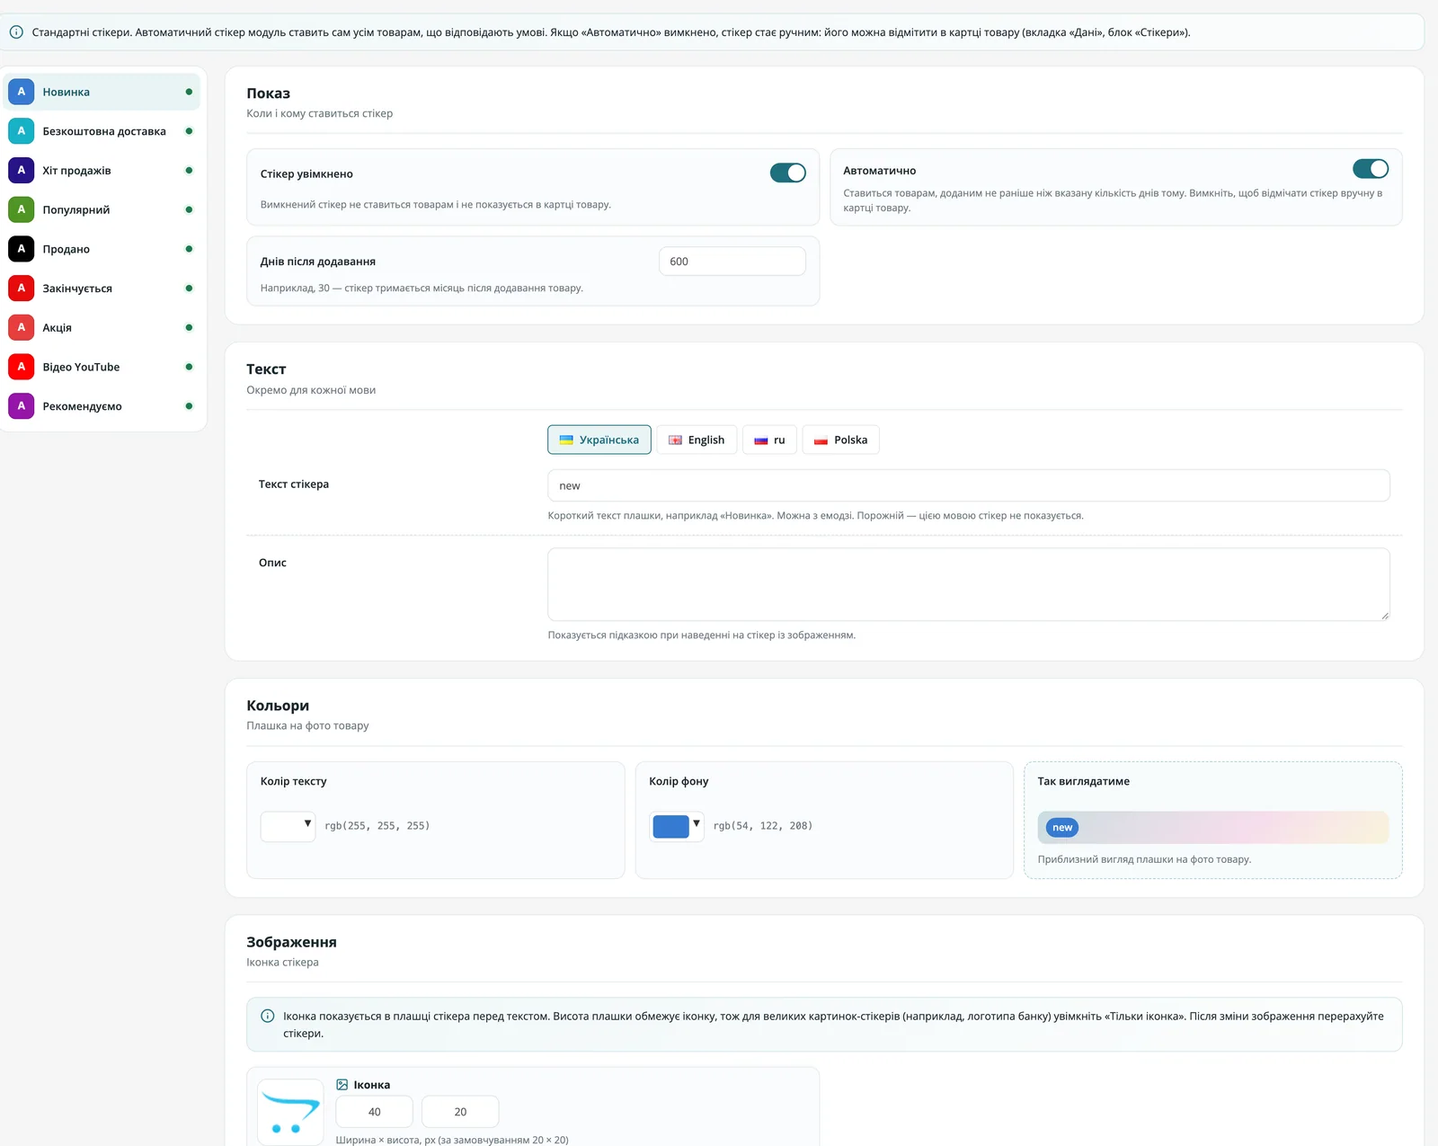Image resolution: width=1438 pixels, height=1146 pixels.
Task: Click the Закінчується sticker red icon
Action: 22,289
